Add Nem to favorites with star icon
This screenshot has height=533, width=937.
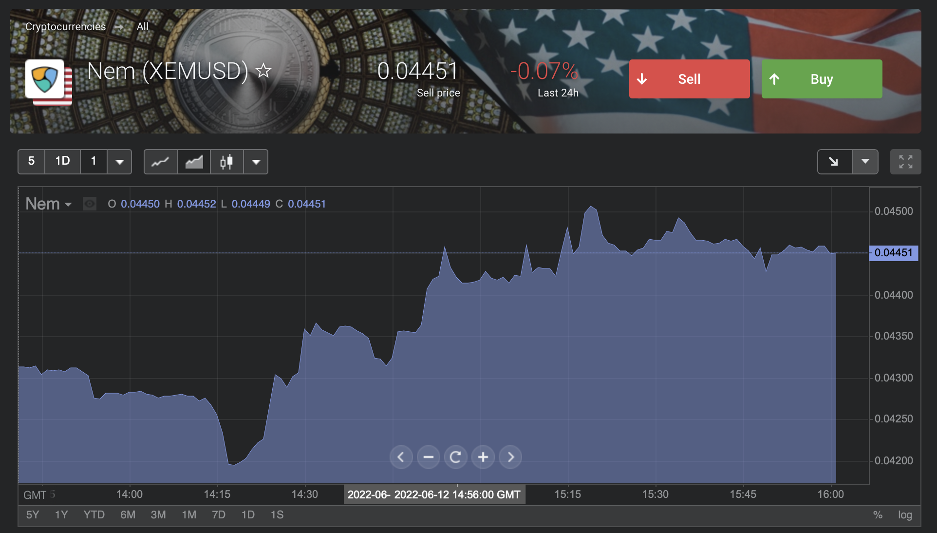tap(263, 71)
